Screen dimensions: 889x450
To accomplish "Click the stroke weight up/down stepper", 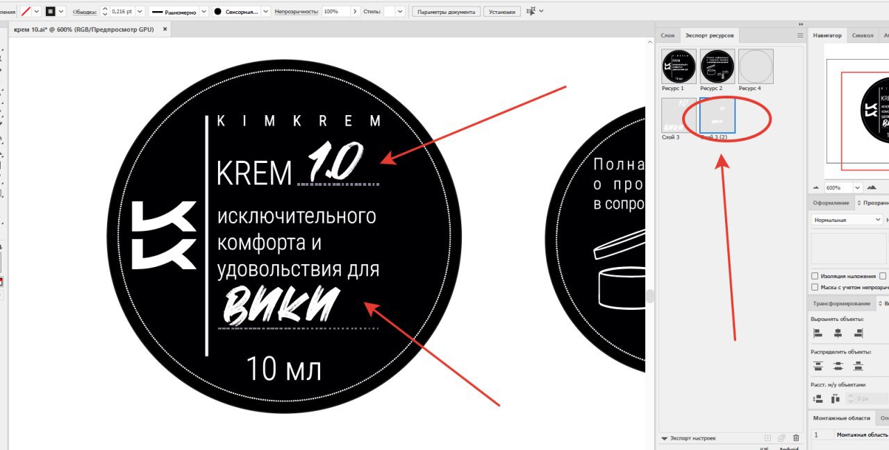I will point(105,12).
